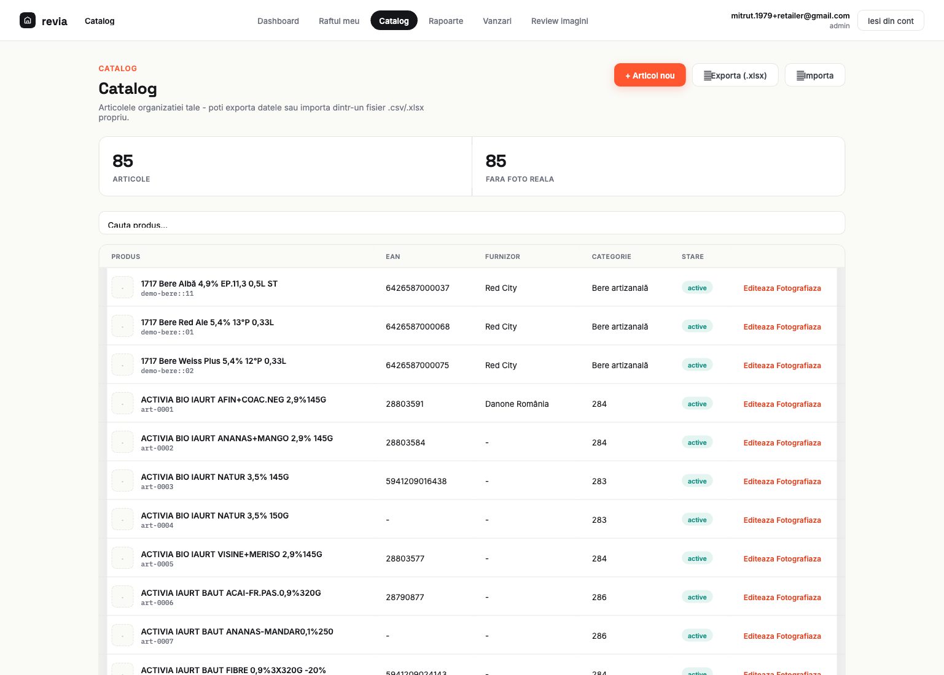Open thumbnail of ACTIVIA VISINE+MERISO product
The height and width of the screenshot is (675, 944).
click(x=123, y=558)
